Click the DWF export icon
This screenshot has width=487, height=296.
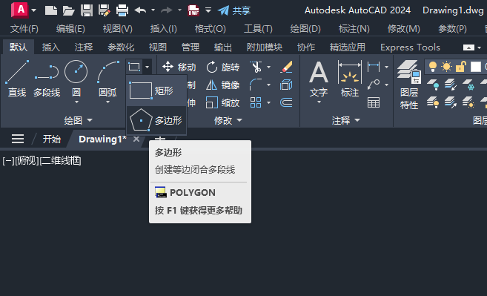[193, 10]
